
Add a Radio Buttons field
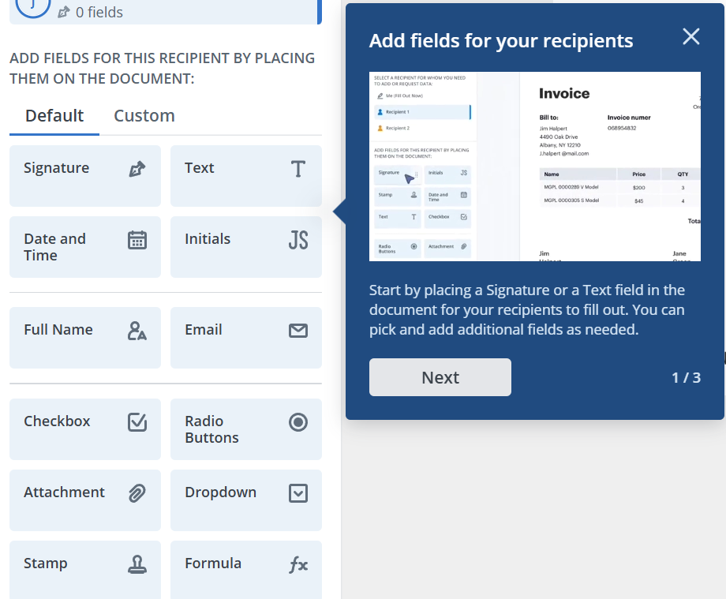coord(246,429)
